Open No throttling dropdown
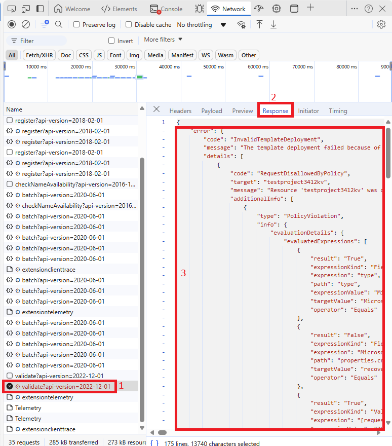This screenshot has height=446, width=392. [x=202, y=25]
